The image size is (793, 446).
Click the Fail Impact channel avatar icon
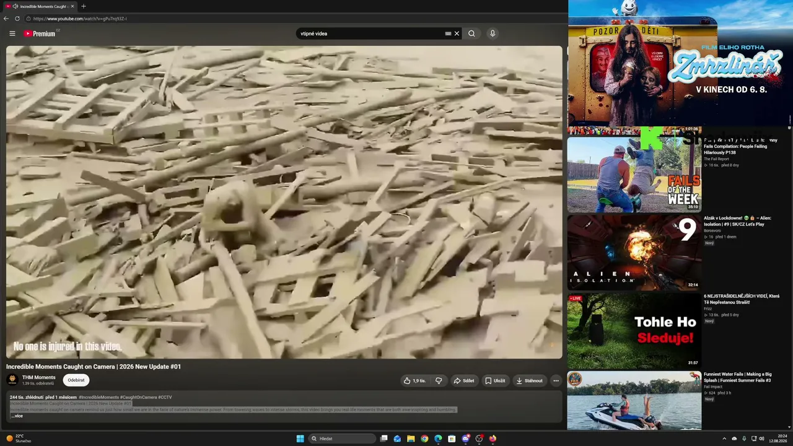click(575, 378)
